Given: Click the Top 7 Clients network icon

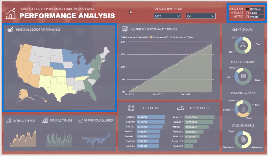Looking at the screenshot, I should 131,108.
